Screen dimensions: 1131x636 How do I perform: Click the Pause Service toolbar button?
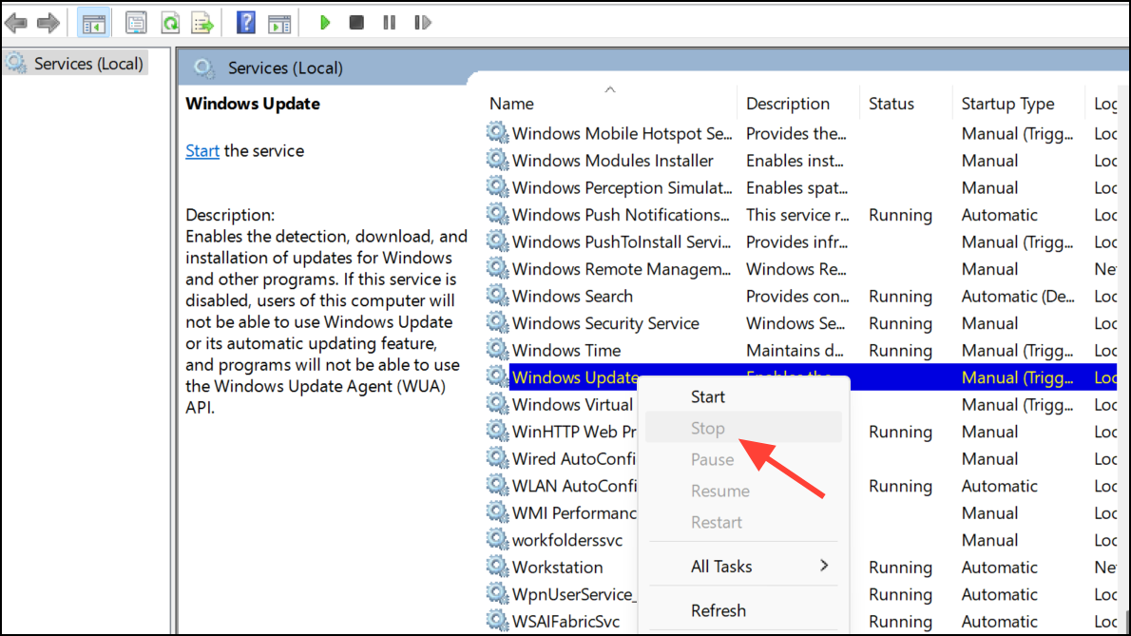click(390, 23)
